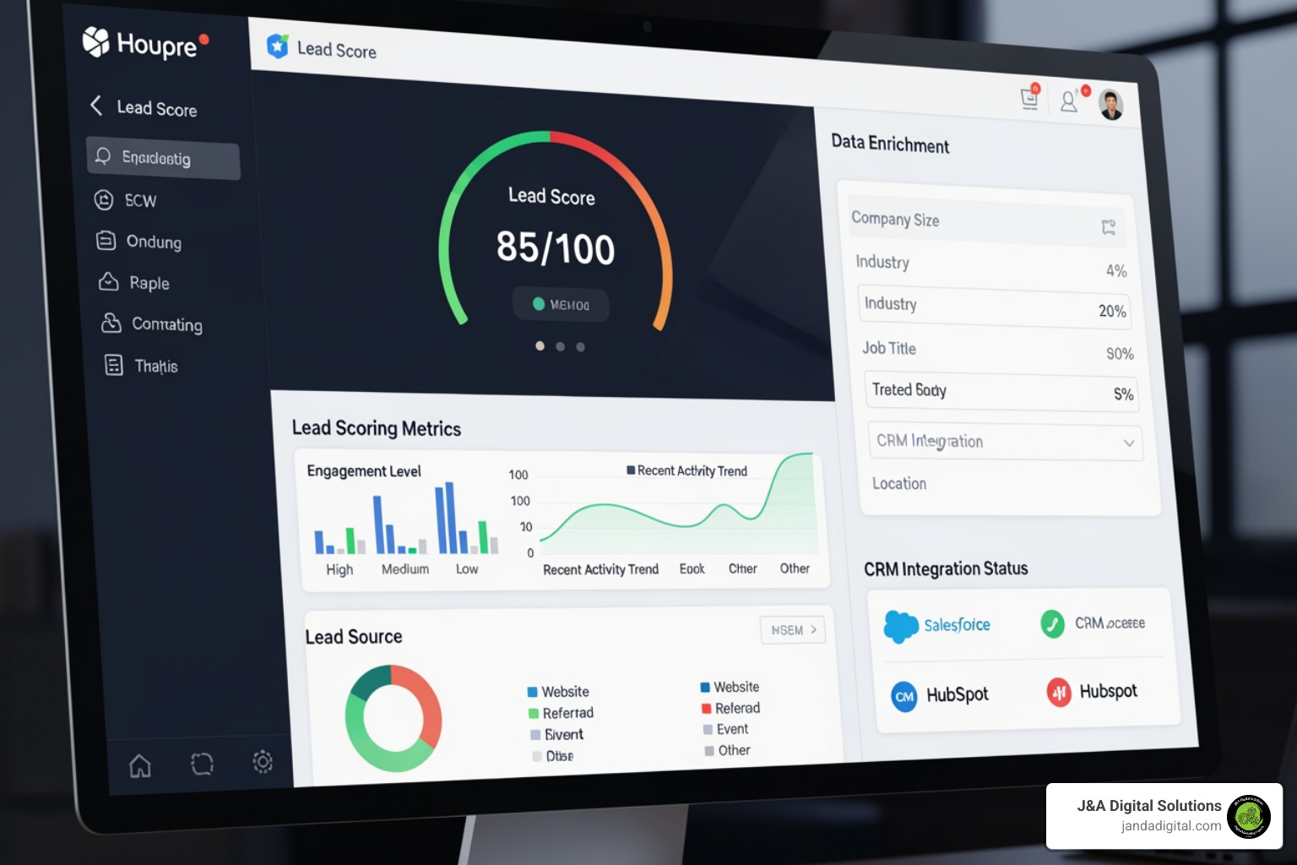Screen dimensions: 1297x865
Task: Open notifications monitor icon in the header
Action: [x=1029, y=98]
